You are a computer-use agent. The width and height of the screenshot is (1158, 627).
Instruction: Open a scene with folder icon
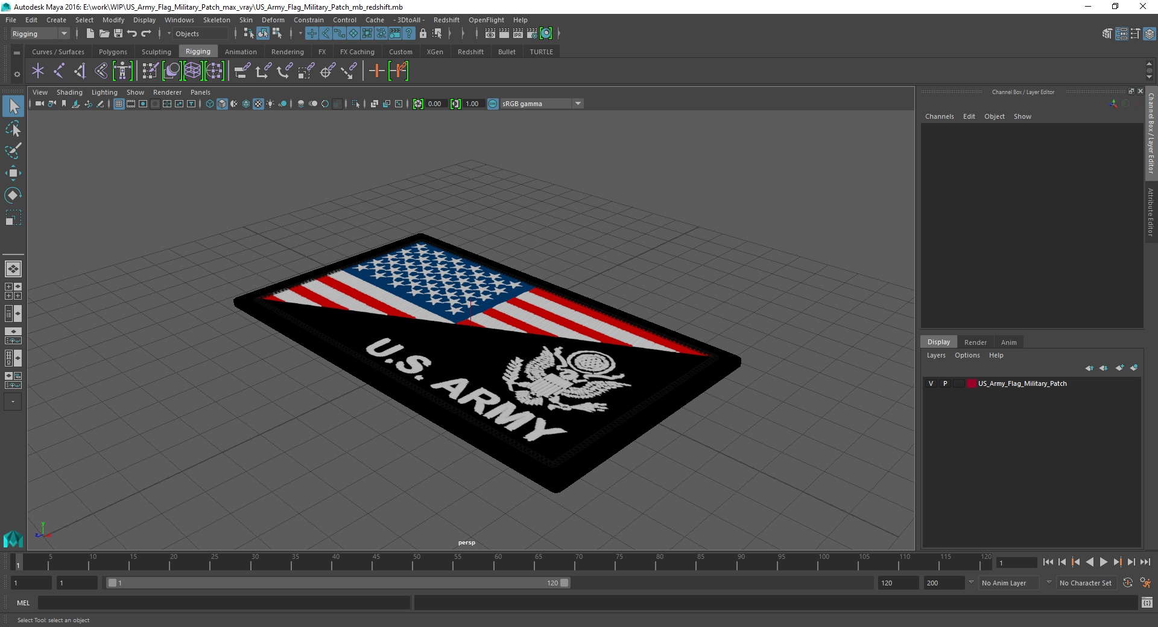104,34
